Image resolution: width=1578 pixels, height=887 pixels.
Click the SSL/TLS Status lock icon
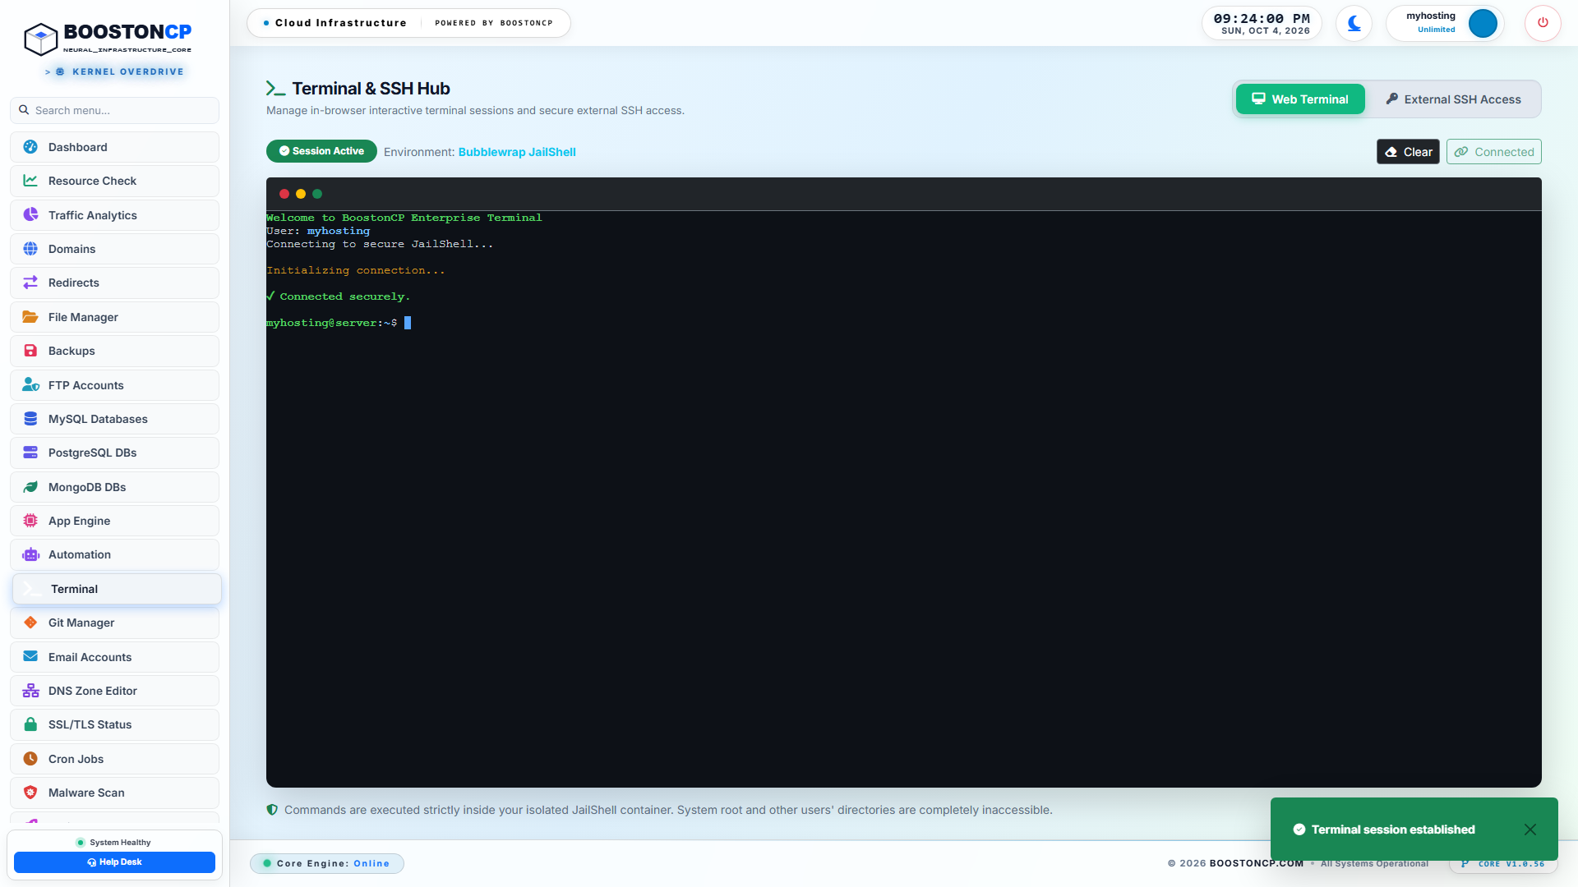30,724
